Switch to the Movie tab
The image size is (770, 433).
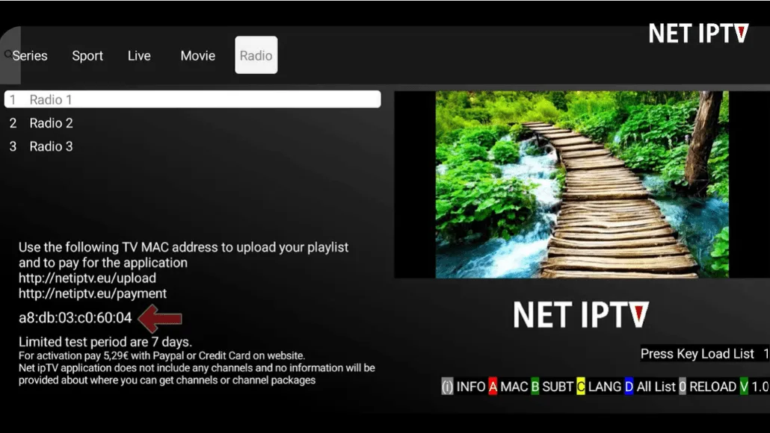pos(197,55)
